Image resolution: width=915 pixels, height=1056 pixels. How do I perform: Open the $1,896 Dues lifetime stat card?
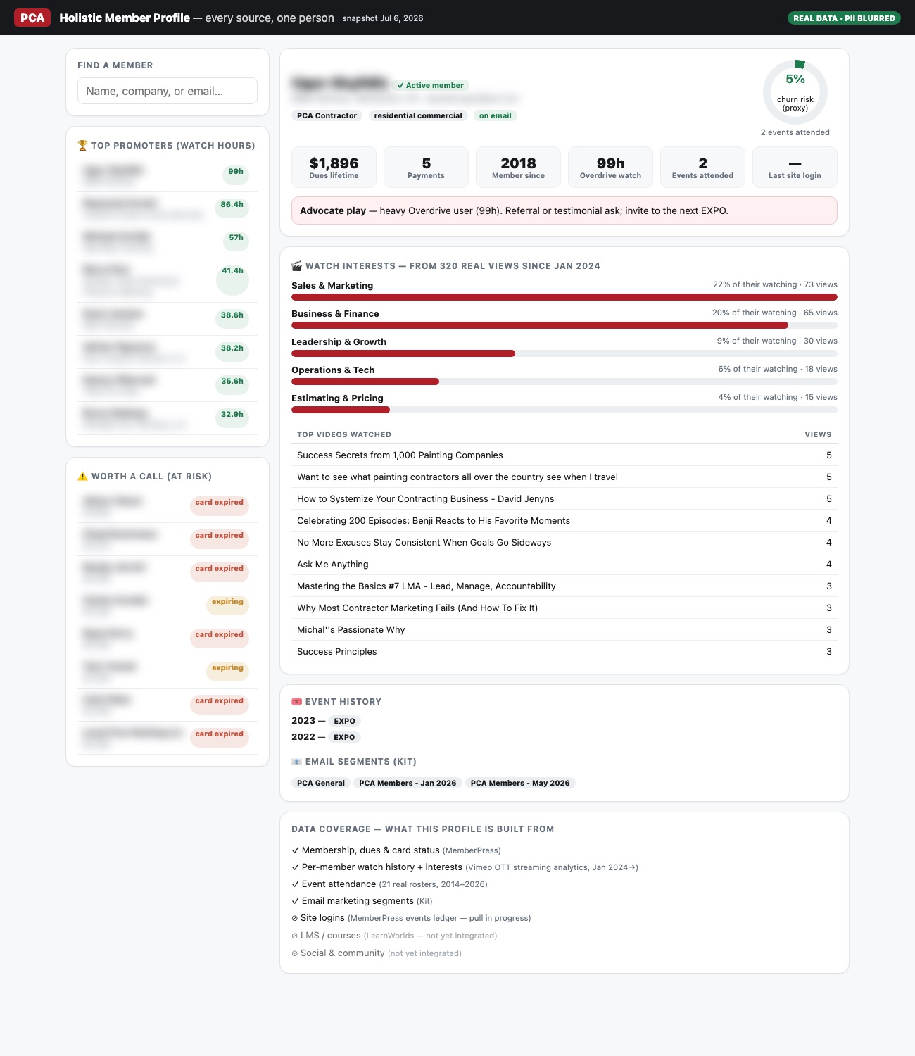(334, 168)
